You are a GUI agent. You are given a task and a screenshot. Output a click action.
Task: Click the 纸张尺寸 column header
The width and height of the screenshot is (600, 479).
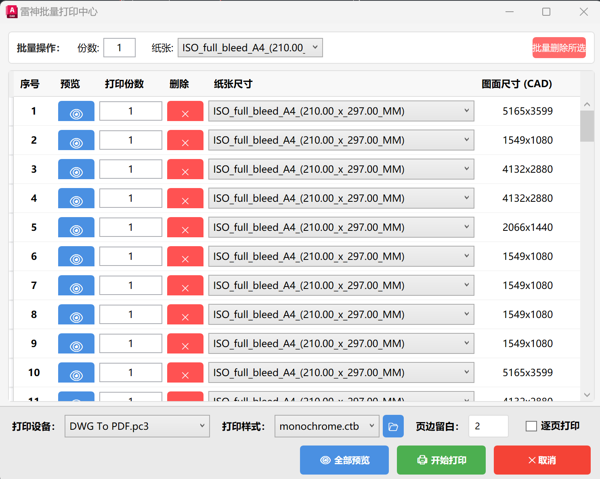[x=233, y=84]
